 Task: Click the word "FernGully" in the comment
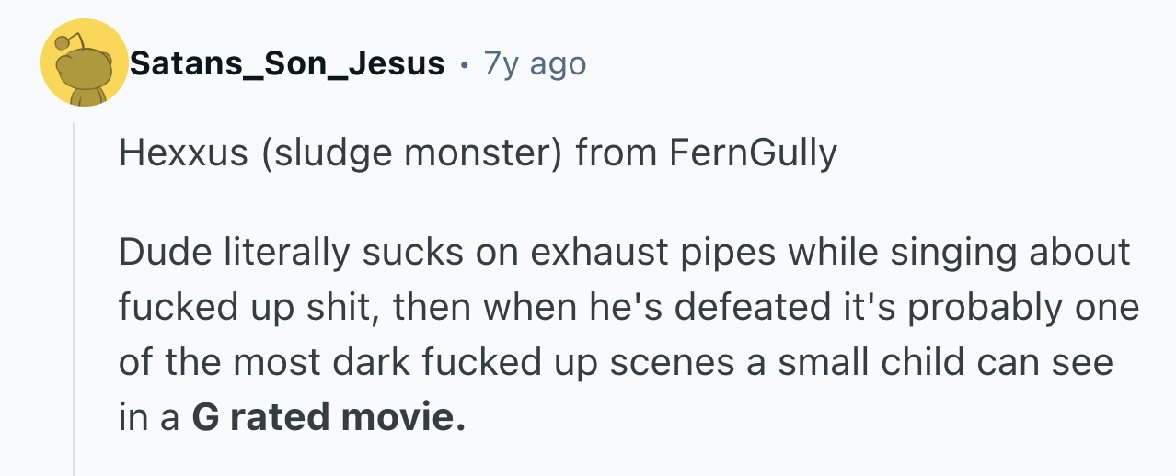(753, 153)
